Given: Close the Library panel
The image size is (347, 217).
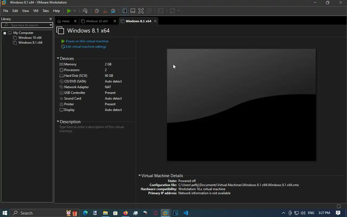Looking at the screenshot, I should 50,19.
